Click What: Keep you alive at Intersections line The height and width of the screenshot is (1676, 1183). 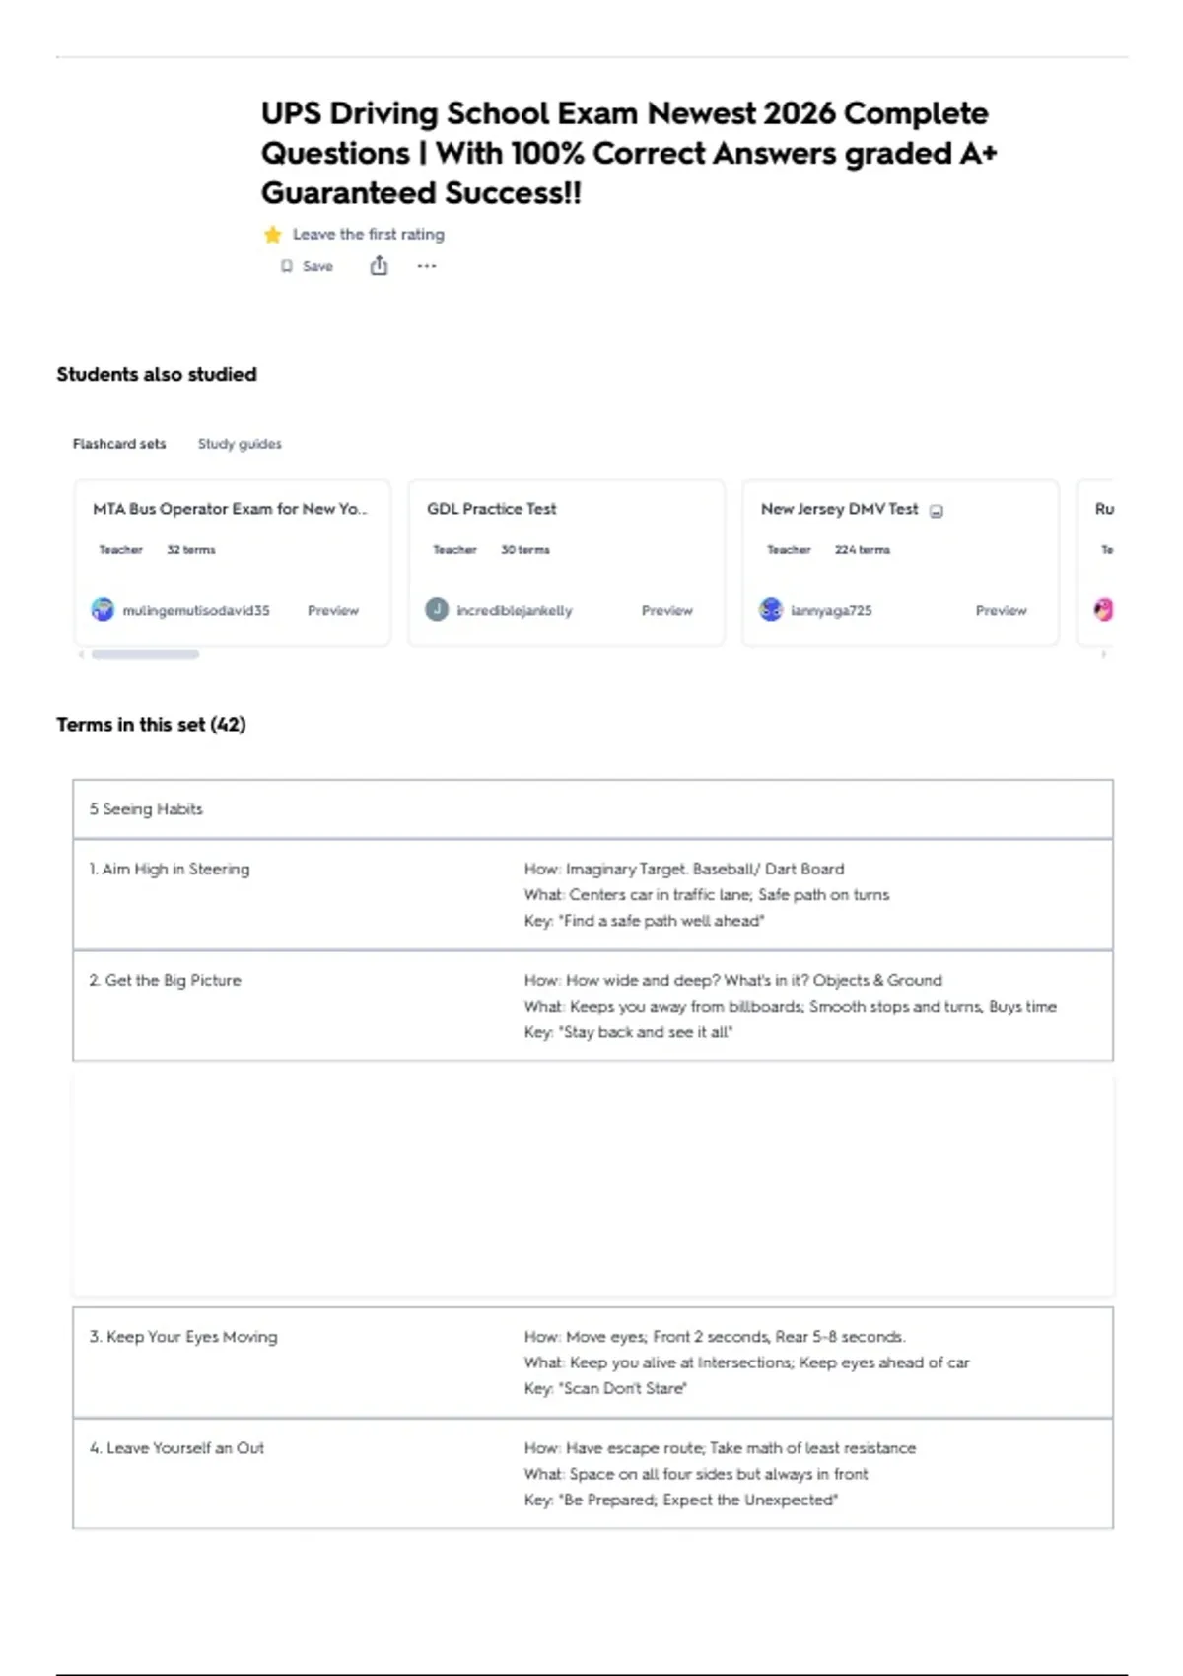tap(746, 1362)
